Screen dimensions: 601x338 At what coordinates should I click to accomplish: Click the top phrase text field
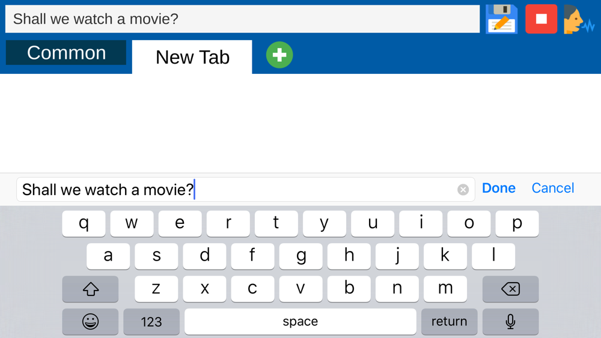(242, 19)
